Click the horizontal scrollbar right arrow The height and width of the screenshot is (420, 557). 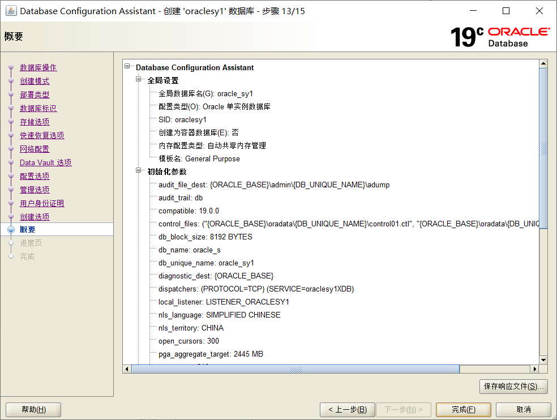534,369
